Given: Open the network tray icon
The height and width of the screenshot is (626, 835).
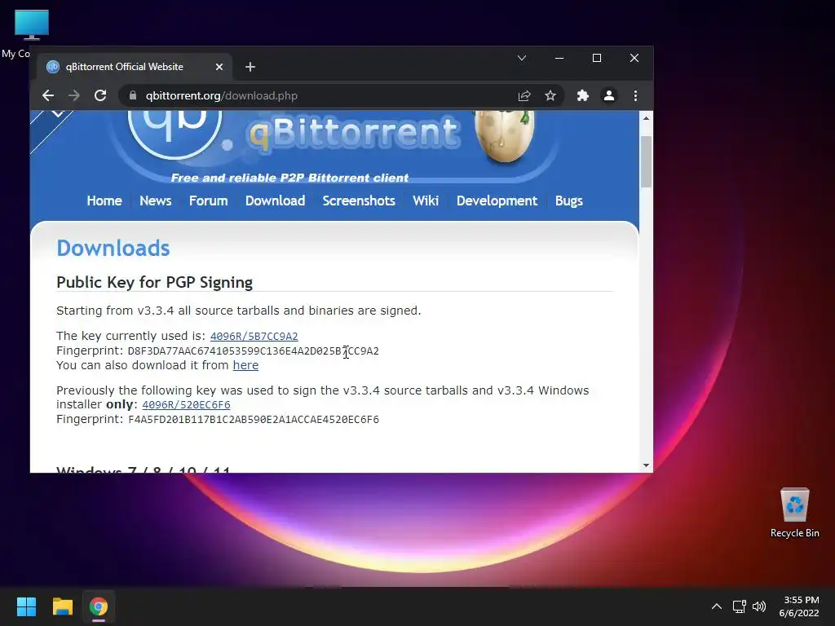Looking at the screenshot, I should [739, 606].
